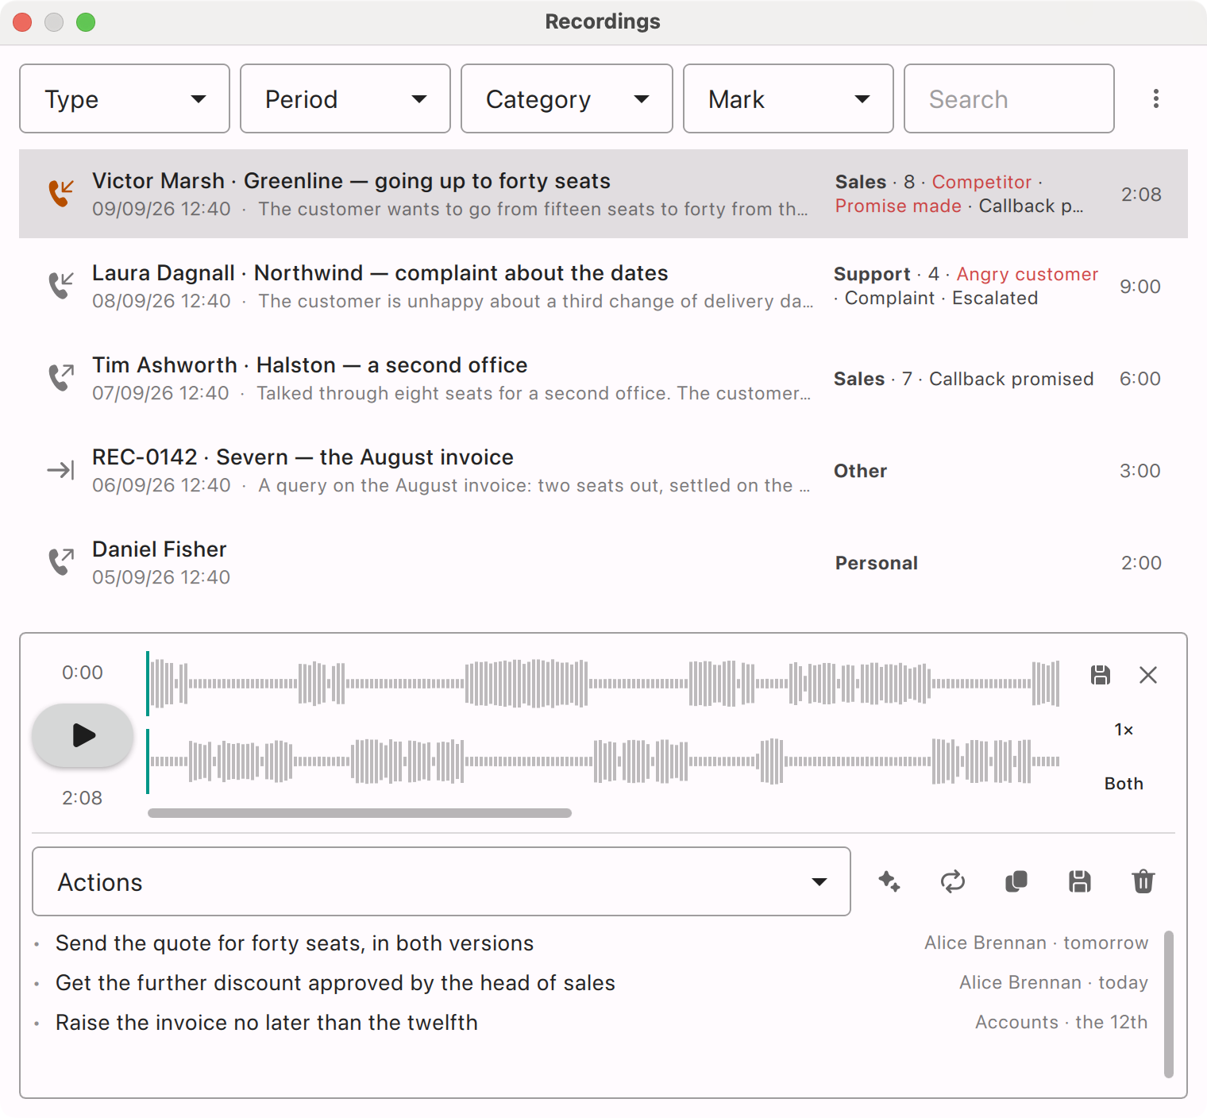Open the Type filter dropdown
Viewport: 1207px width, 1118px height.
click(125, 98)
